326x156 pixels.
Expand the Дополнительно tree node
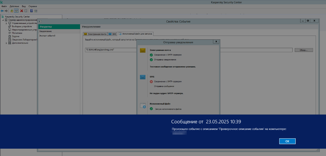(7, 43)
